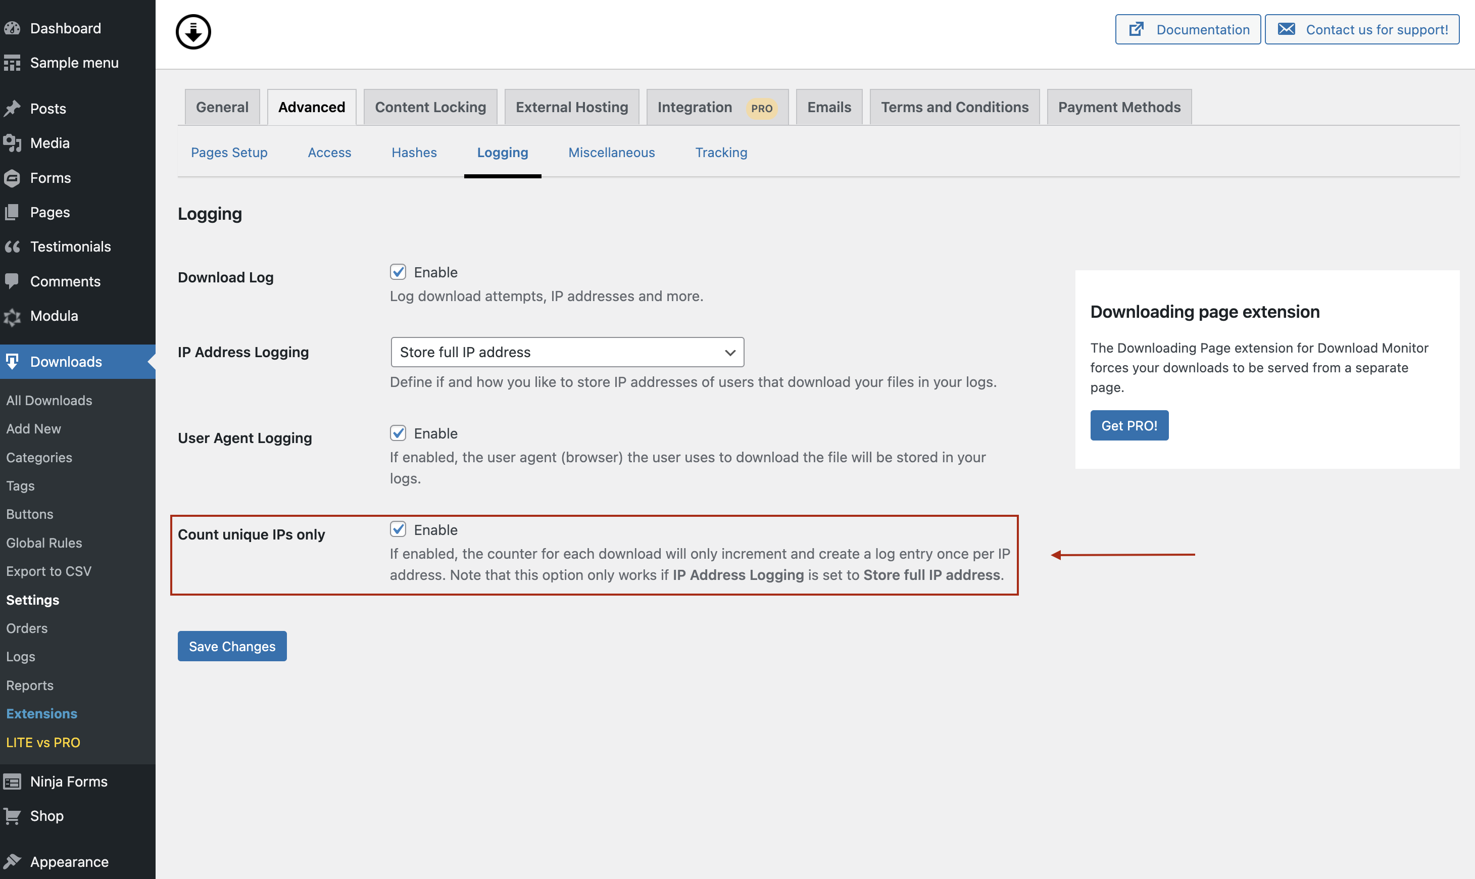Open the Access sub-tab
The height and width of the screenshot is (879, 1475).
coord(329,152)
